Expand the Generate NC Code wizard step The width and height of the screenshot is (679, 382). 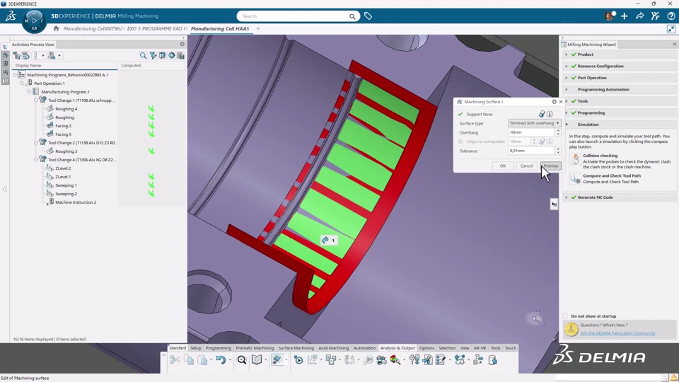tap(567, 197)
